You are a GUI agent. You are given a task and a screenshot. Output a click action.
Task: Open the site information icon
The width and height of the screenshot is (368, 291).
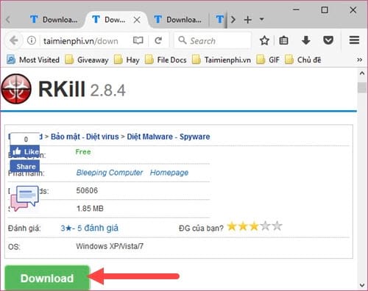coord(32,40)
